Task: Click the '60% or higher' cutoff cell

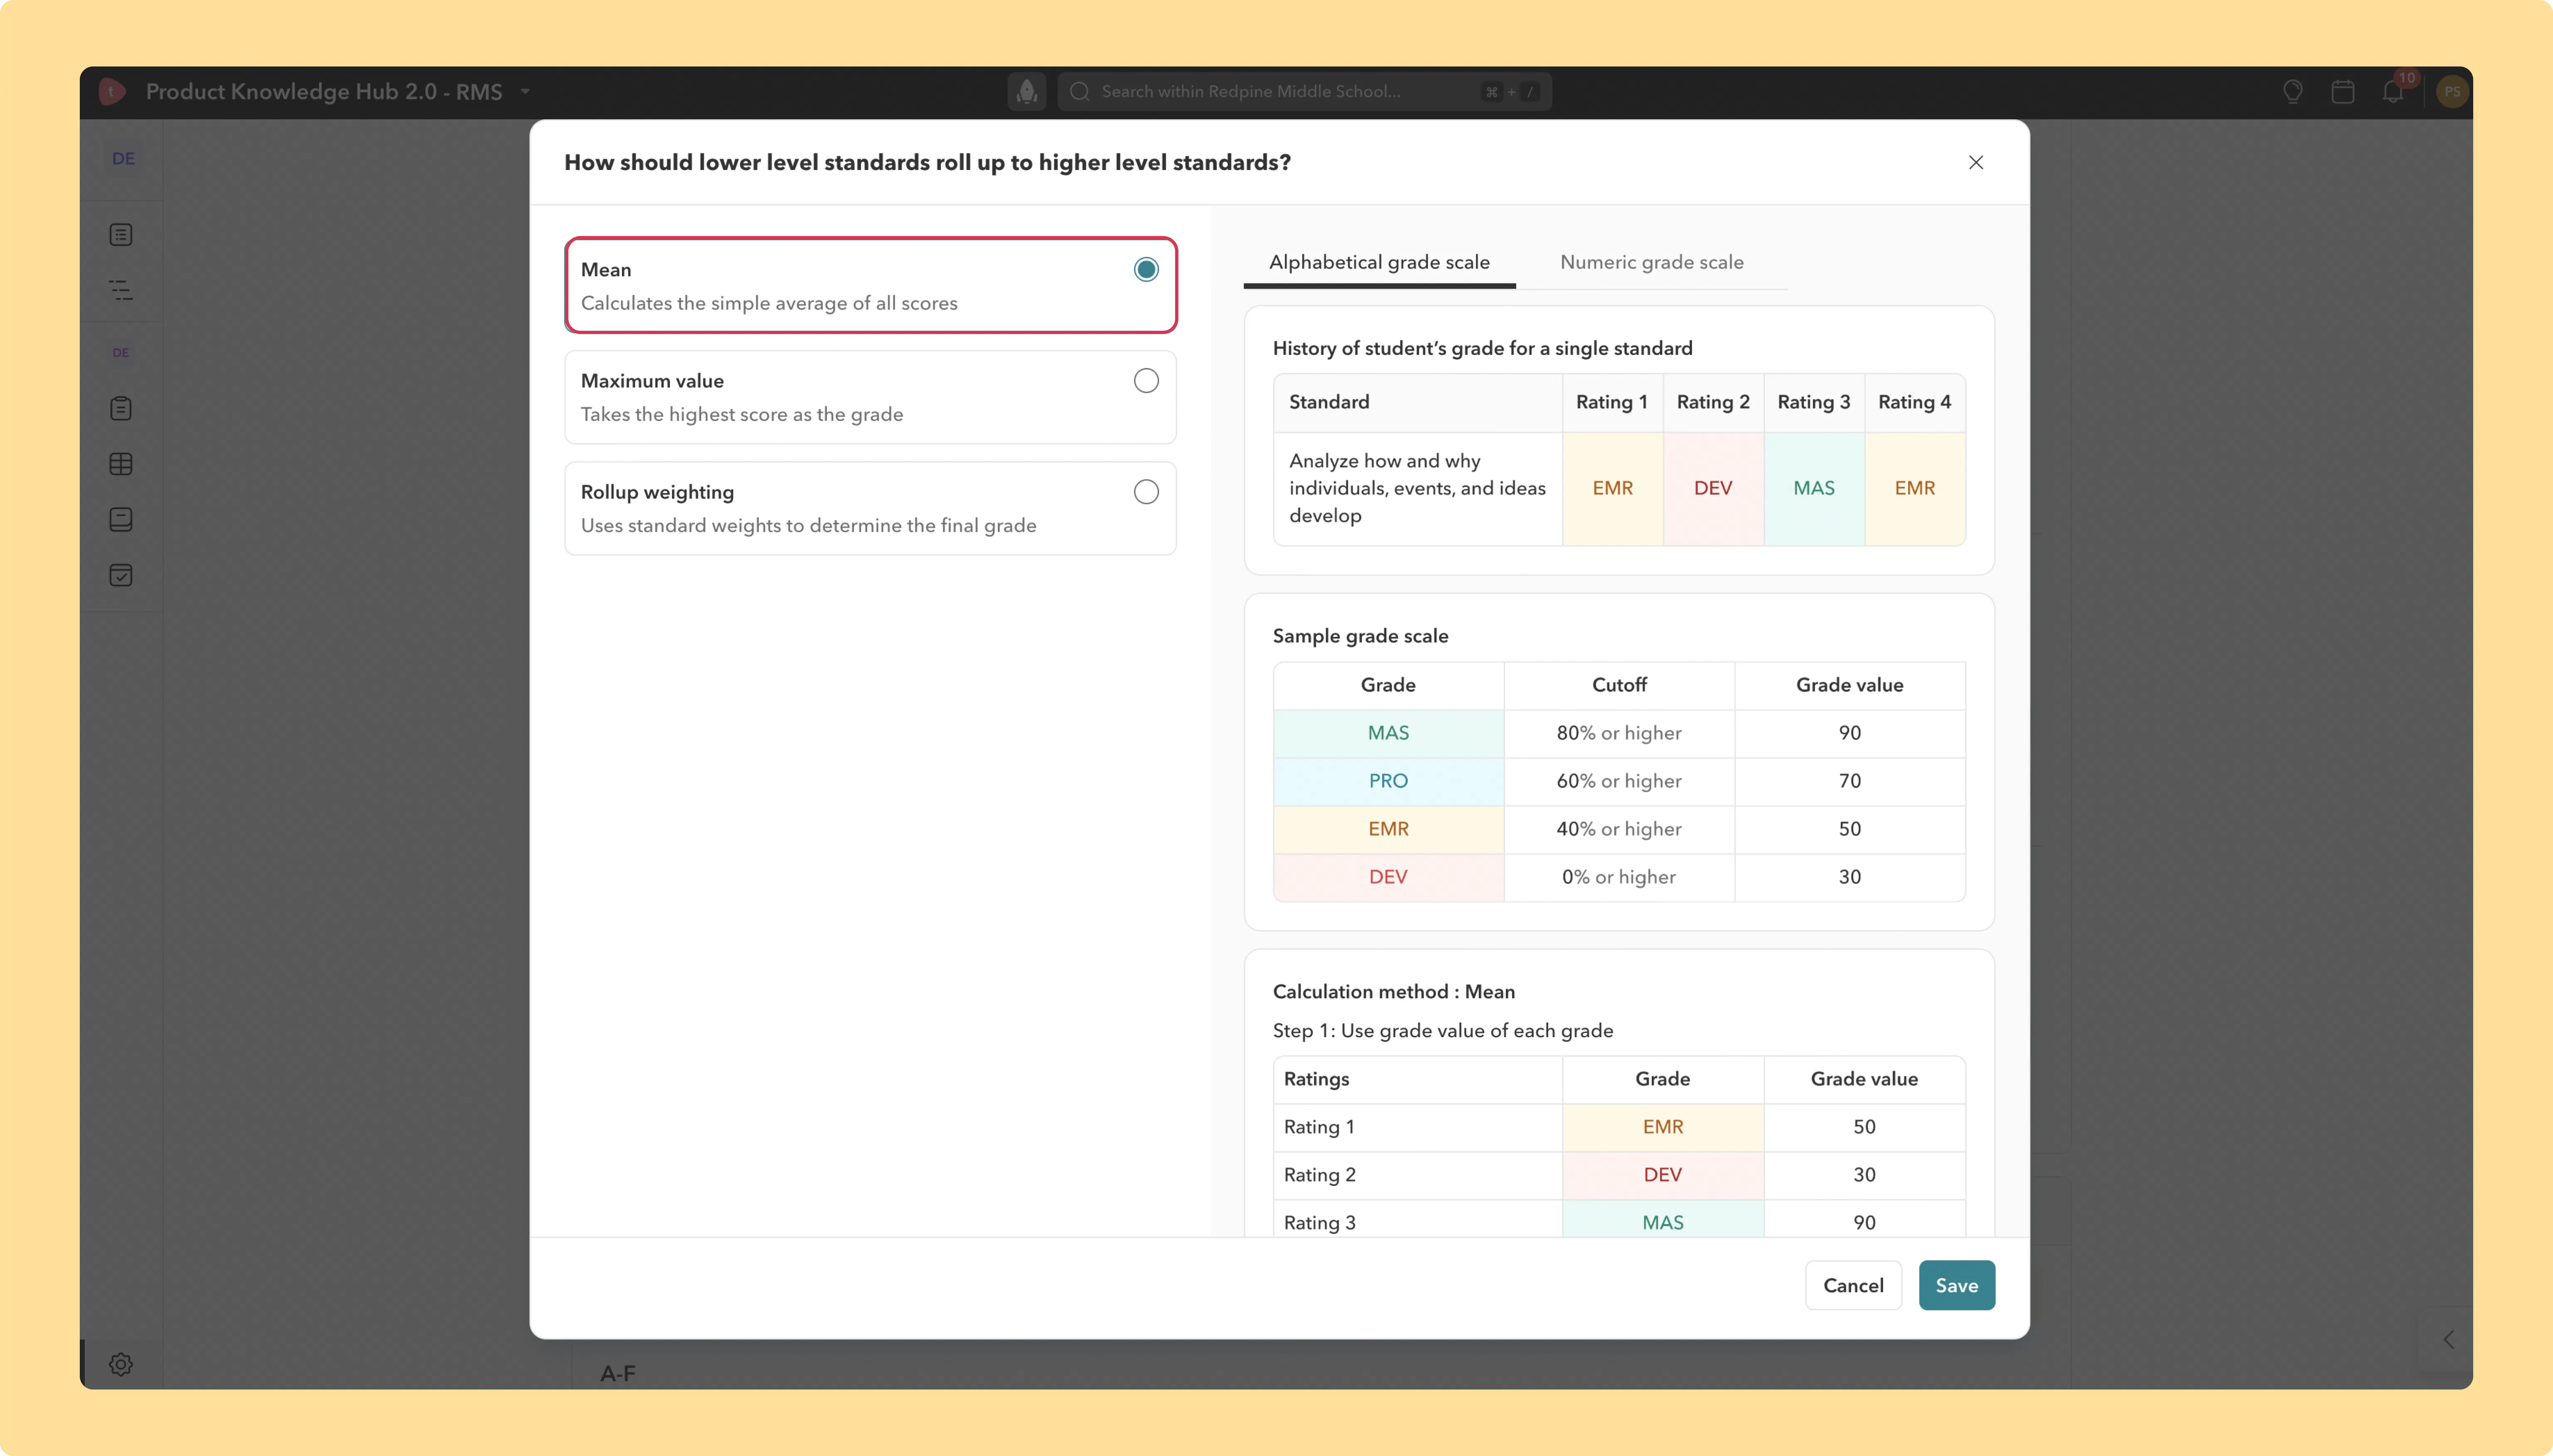Action: pos(1619,781)
